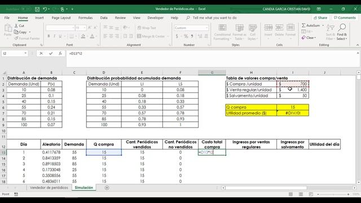Click the Select All corner triangle
This screenshot has width=361, height=203.
tap(4, 73)
